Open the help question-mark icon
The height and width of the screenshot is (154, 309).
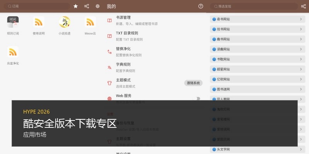(200, 6)
